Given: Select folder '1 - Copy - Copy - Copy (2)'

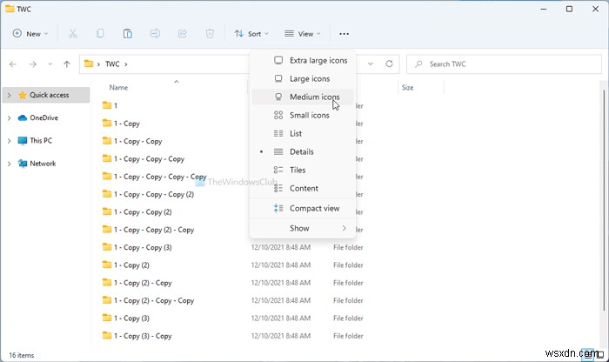Looking at the screenshot, I should tap(154, 194).
